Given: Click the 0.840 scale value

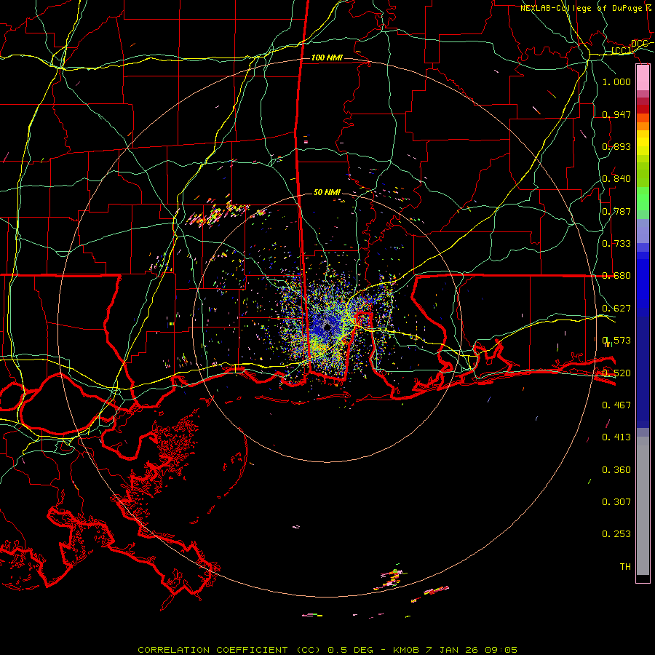Looking at the screenshot, I should 616,179.
